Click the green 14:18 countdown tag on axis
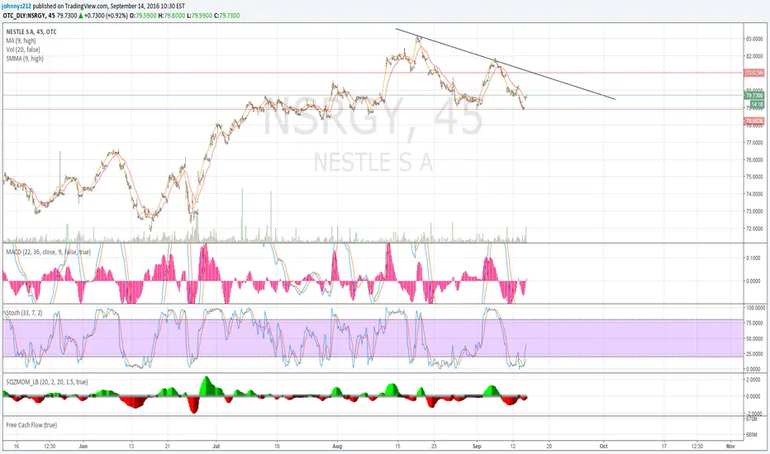The height and width of the screenshot is (454, 770). (757, 105)
